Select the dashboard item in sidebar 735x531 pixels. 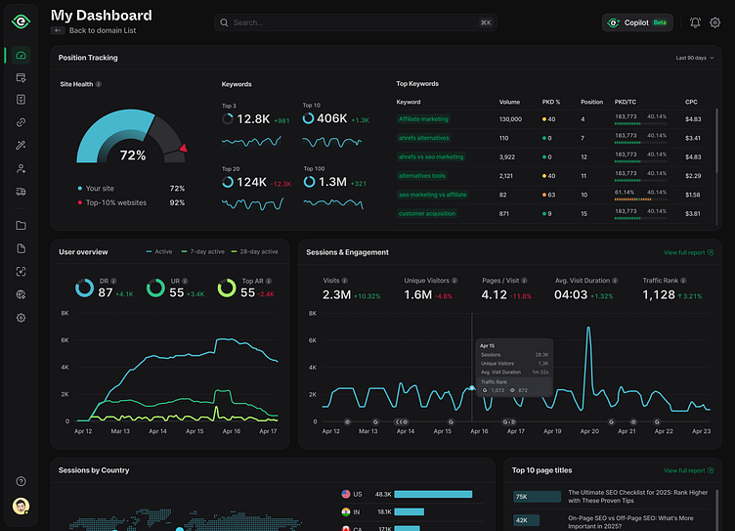(22, 56)
